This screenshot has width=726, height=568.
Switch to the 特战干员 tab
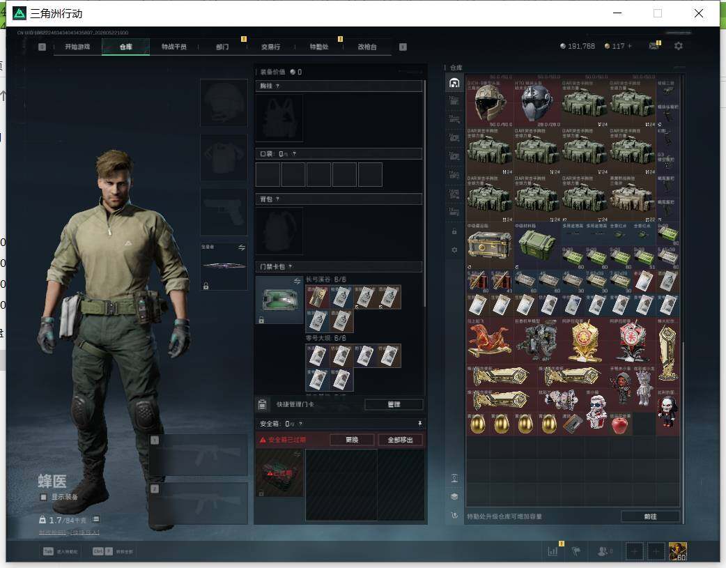pos(174,47)
